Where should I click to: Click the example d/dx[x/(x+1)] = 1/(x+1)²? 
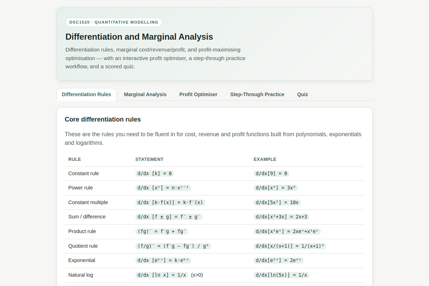click(x=290, y=246)
